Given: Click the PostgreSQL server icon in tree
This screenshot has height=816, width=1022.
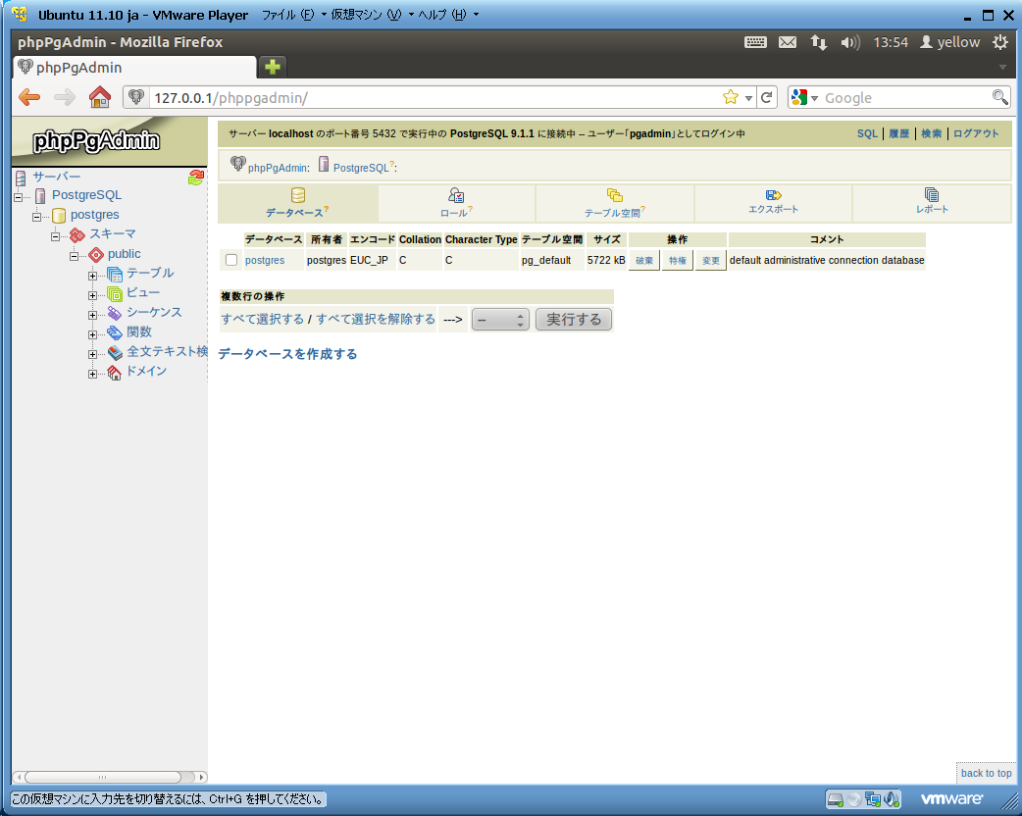Looking at the screenshot, I should click(40, 195).
